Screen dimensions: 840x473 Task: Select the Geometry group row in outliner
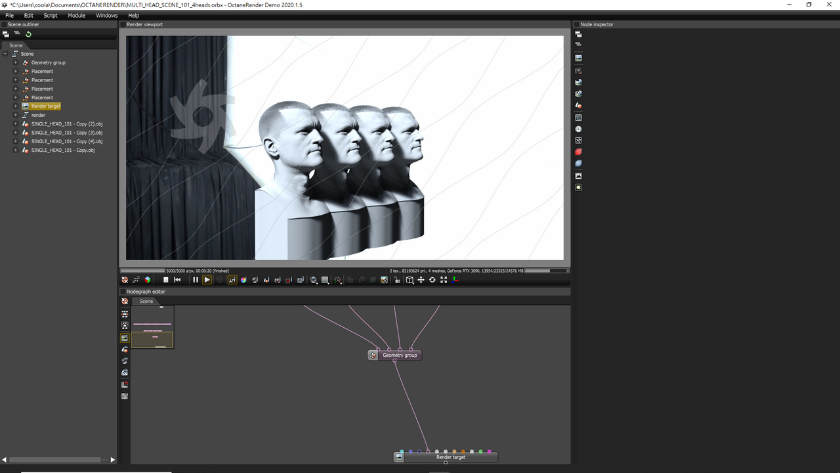(x=49, y=62)
